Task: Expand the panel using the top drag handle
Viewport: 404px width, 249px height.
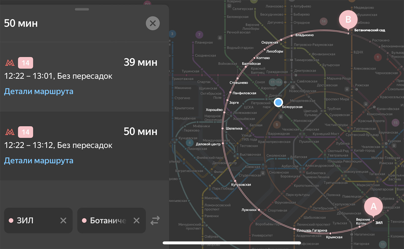Action: point(82,9)
